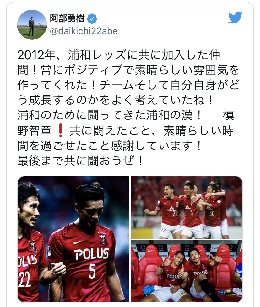Open the large photo with jersey 5
Viewport: 260px width, 307px height.
(x=73, y=239)
